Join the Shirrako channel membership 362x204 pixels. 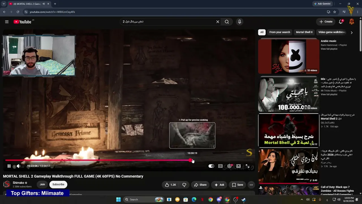(x=42, y=184)
